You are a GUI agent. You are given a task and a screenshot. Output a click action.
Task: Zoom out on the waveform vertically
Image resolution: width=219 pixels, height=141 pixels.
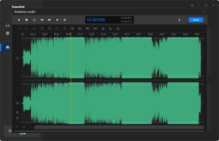(x=18, y=118)
